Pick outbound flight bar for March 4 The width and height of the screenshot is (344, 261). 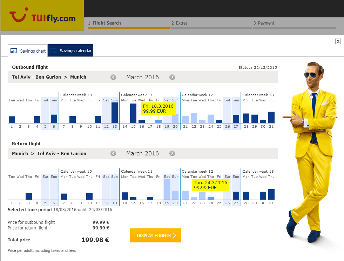pos(37,120)
